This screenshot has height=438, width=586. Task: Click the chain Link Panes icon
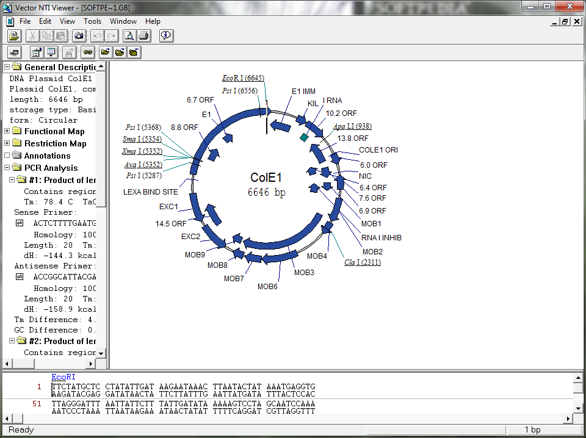coord(87,52)
